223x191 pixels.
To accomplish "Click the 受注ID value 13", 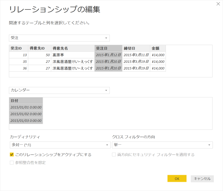I will click(x=18, y=55).
